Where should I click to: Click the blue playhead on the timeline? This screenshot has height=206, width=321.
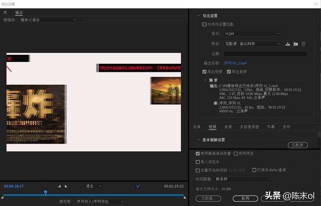click(46, 192)
